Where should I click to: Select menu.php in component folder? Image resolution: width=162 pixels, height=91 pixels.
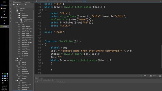coord(24,68)
